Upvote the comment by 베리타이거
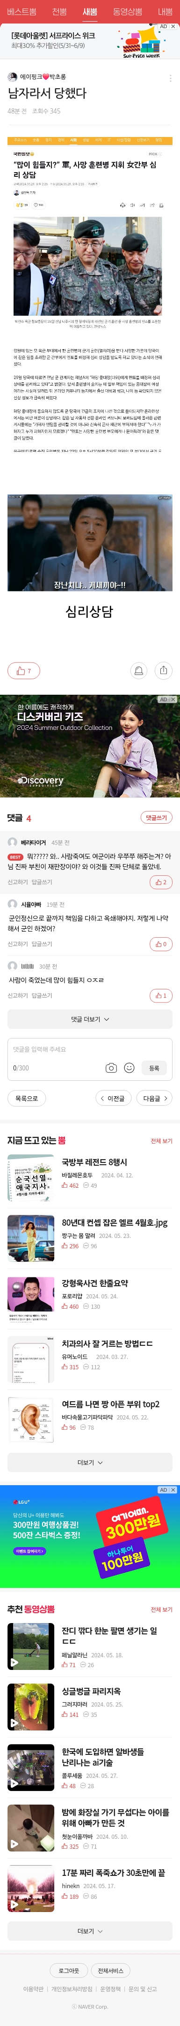This screenshot has height=2026, width=180. tap(161, 882)
